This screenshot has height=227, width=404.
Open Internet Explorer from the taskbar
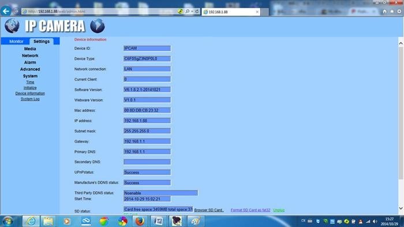click(x=31, y=221)
